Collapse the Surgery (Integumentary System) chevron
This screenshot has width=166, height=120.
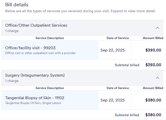[157, 78]
